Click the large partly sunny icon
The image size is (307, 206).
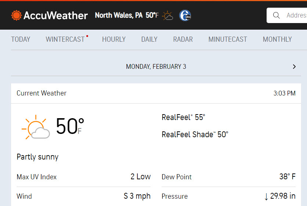36,127
